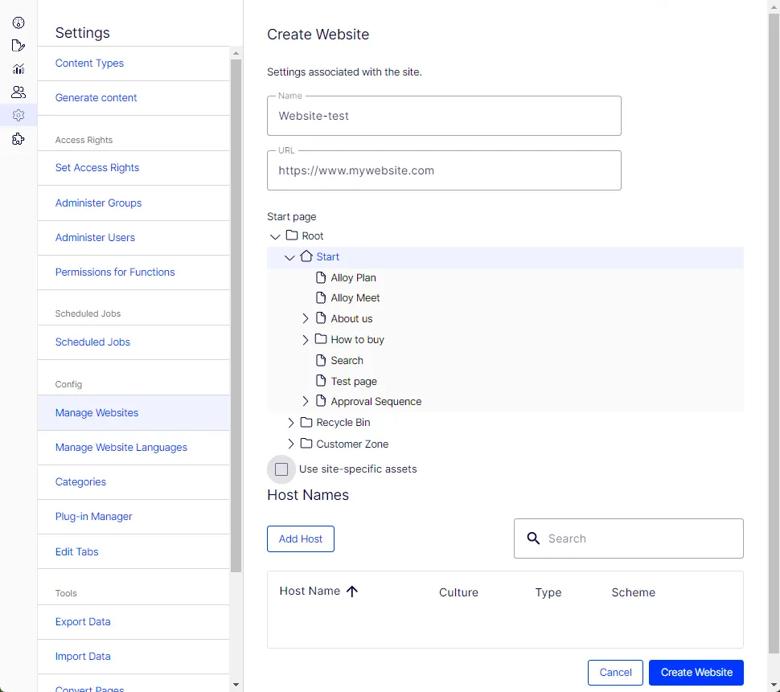Expand the How to buy node
This screenshot has width=780, height=692.
[306, 339]
